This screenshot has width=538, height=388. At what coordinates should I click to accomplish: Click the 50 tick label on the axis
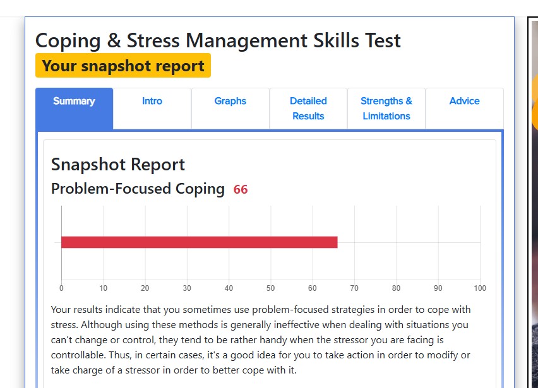[270, 288]
